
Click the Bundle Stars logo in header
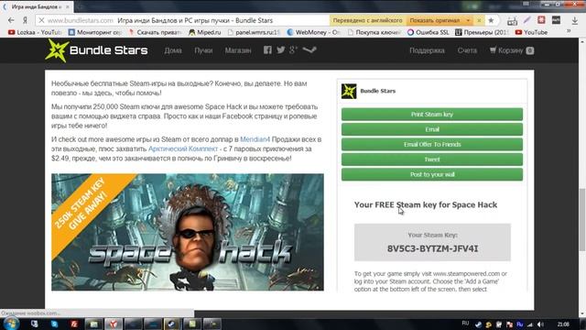tap(96, 50)
